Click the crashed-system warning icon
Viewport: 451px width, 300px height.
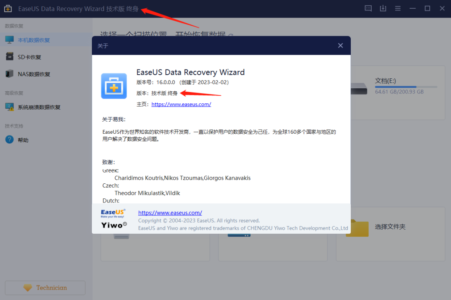pyautogui.click(x=10, y=107)
